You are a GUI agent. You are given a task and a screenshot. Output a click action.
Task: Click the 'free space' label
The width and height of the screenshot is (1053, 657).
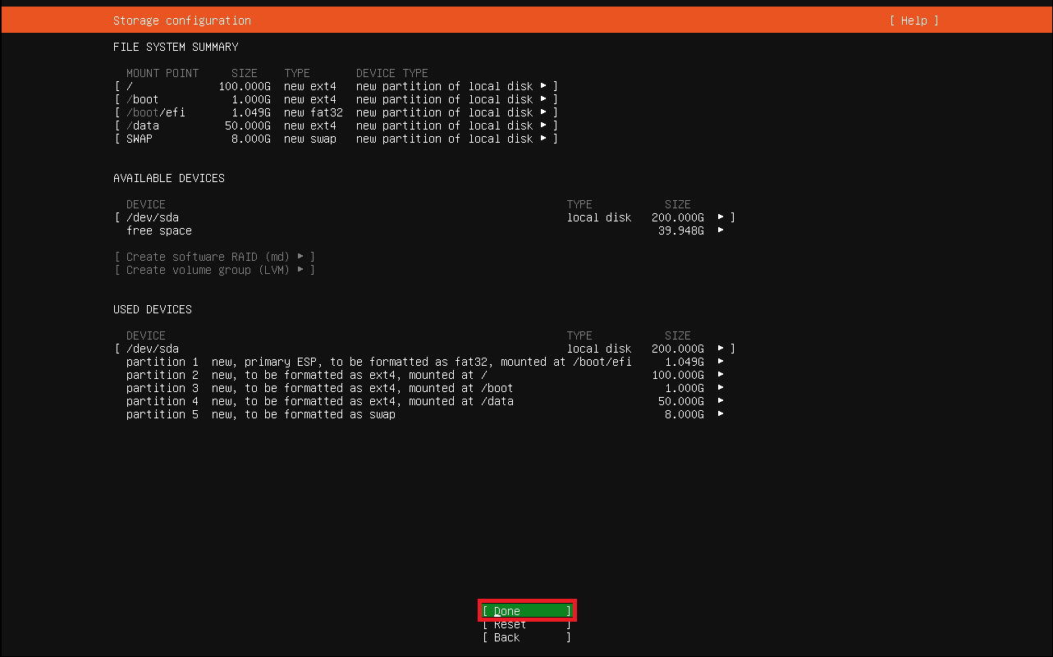[x=159, y=230]
